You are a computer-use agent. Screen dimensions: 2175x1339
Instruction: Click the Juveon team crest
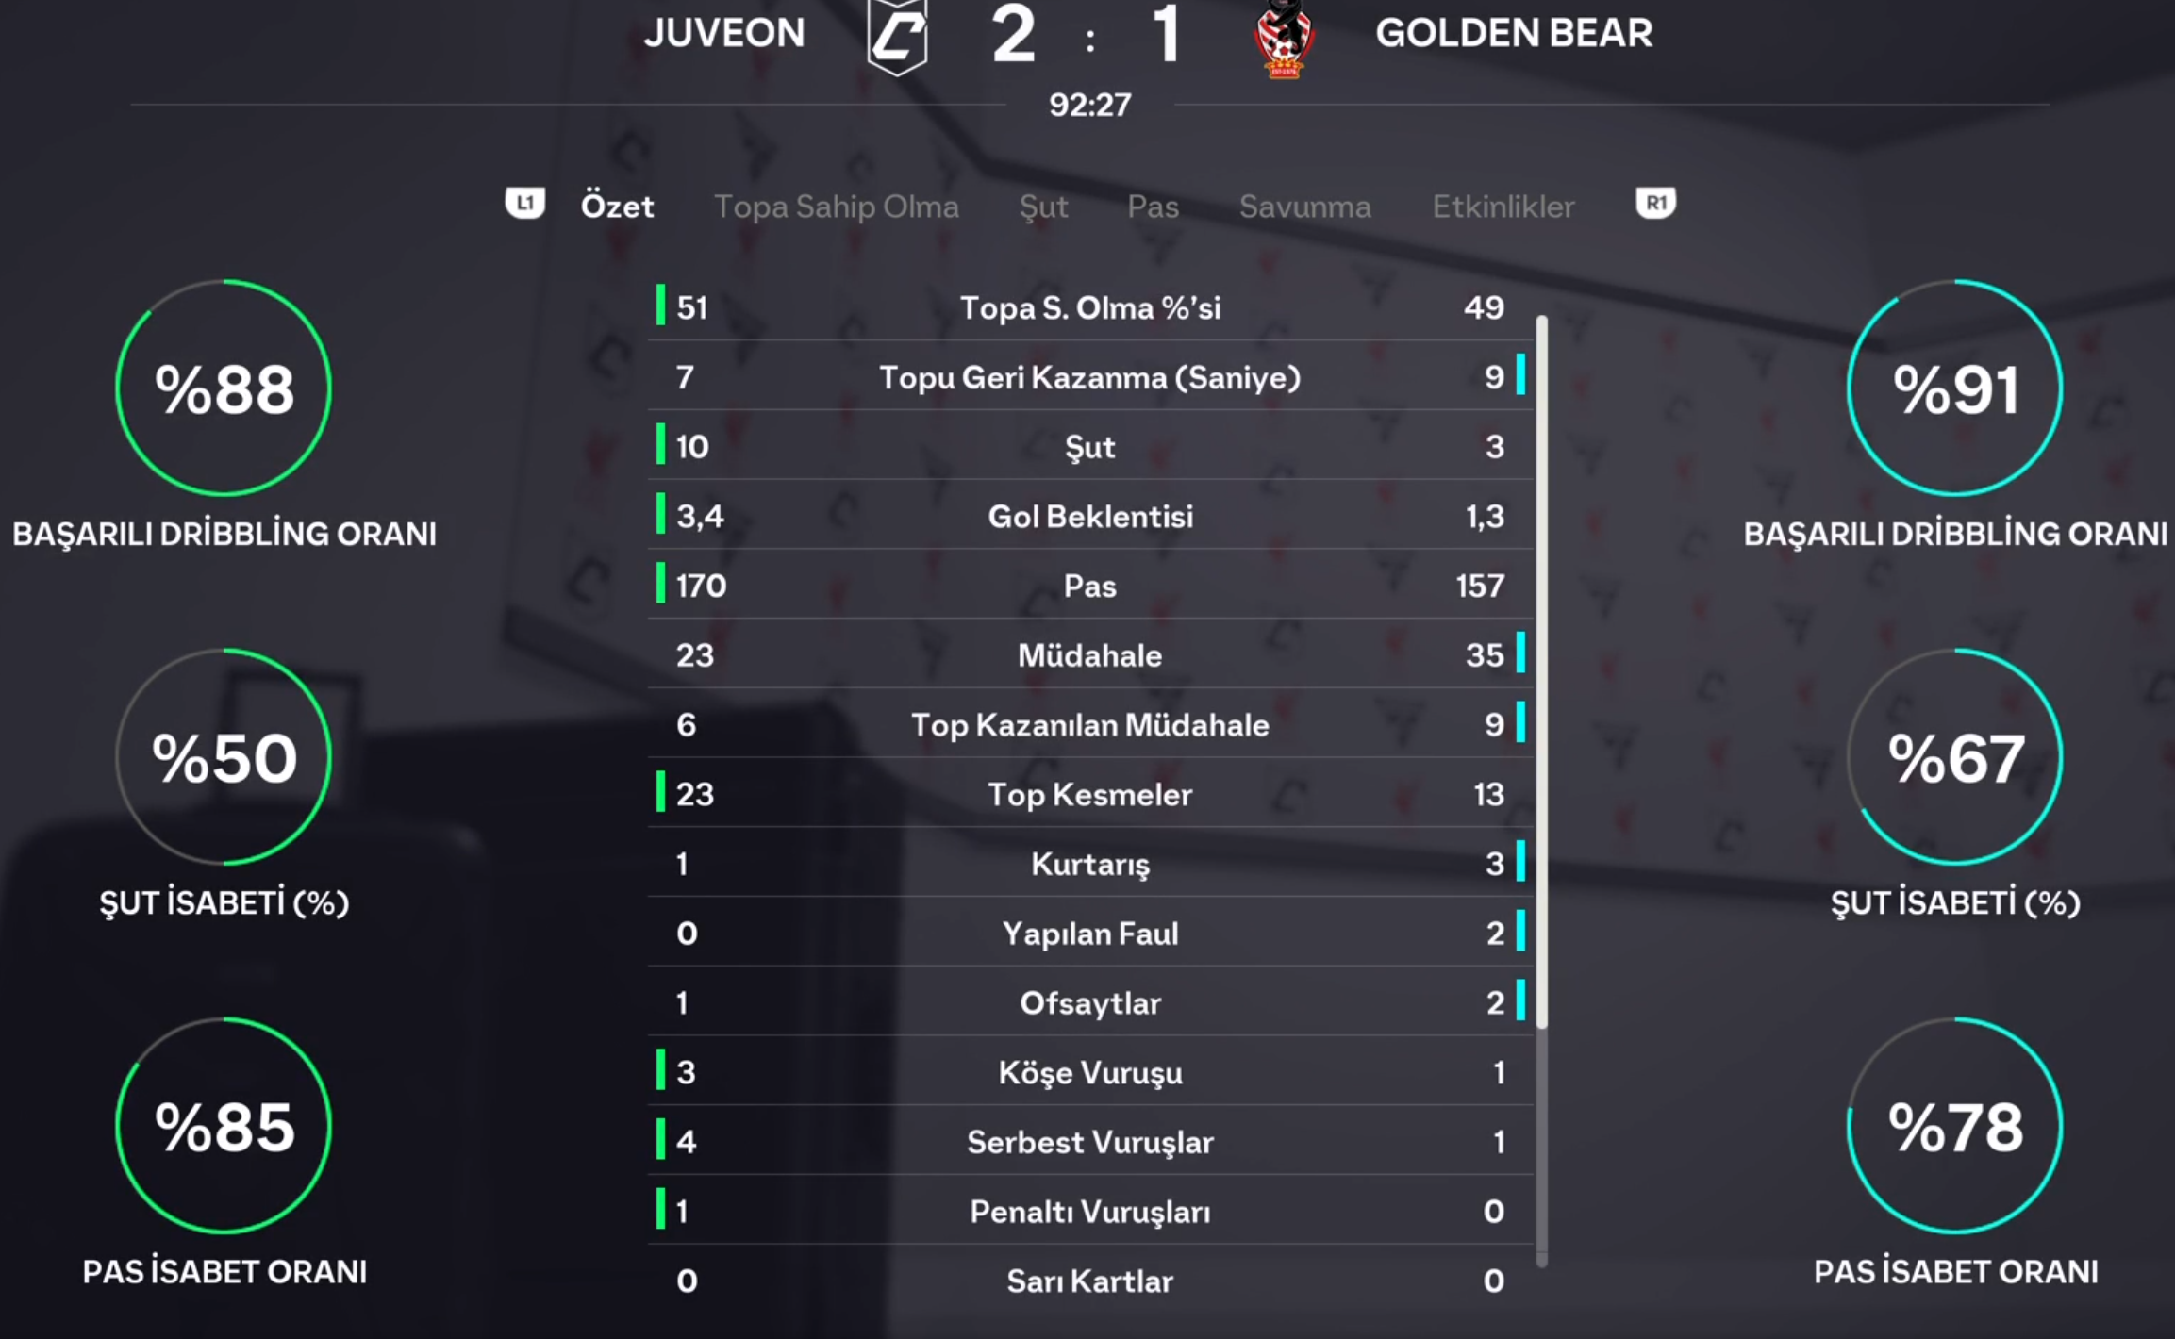click(897, 38)
